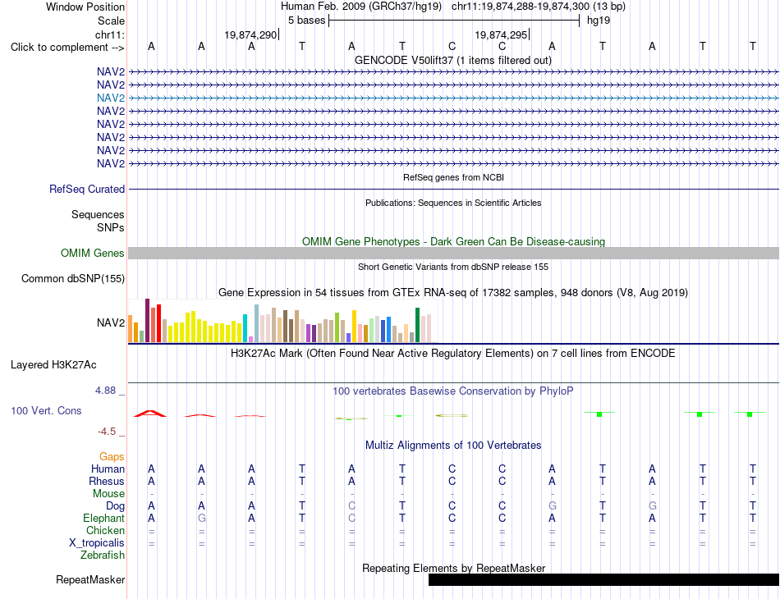
Task: Open the RefSeq Curated track label
Action: pos(87,190)
